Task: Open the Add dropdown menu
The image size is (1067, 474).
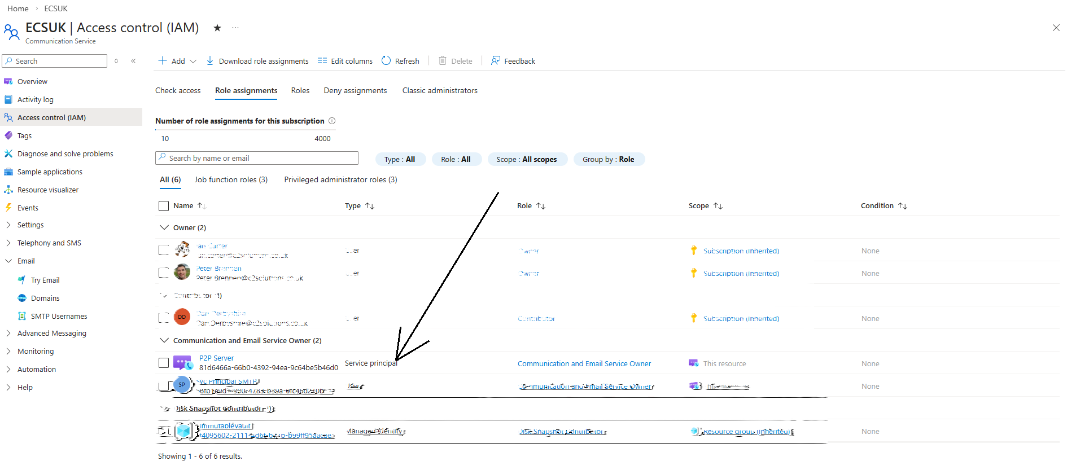Action: [177, 61]
